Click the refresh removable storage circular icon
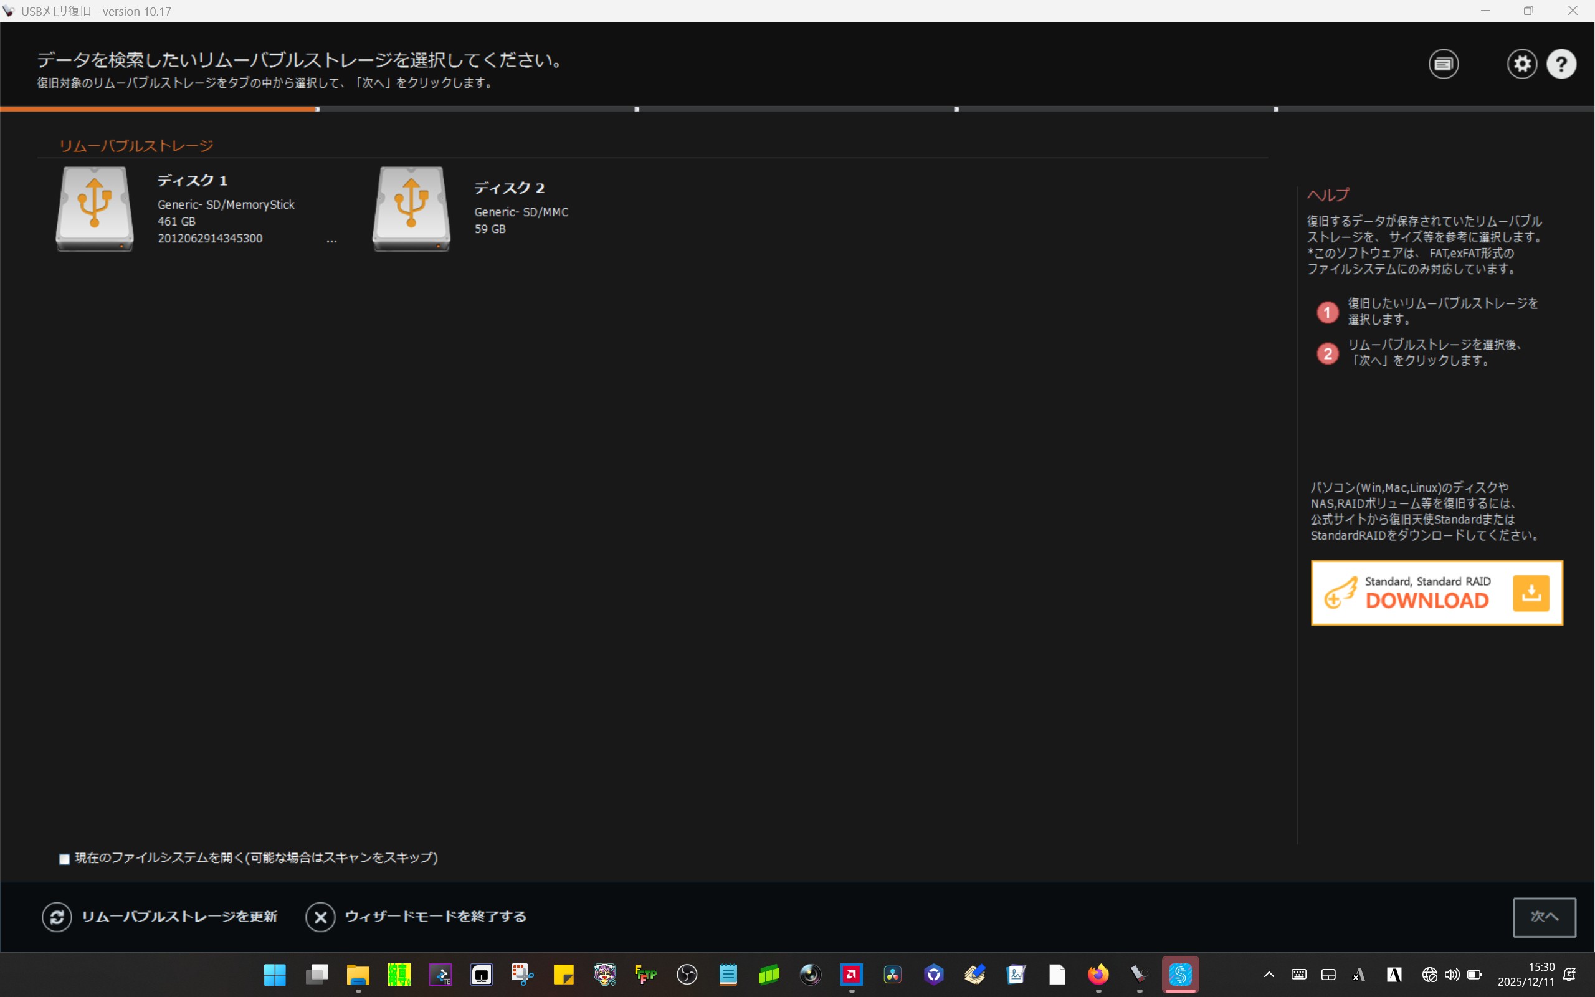The width and height of the screenshot is (1595, 997). [57, 917]
